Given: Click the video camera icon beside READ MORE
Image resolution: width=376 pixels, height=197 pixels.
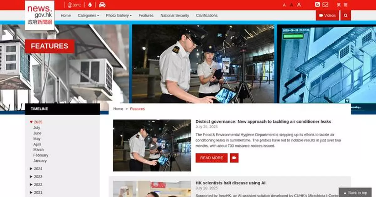Looking at the screenshot, I should pos(234,158).
